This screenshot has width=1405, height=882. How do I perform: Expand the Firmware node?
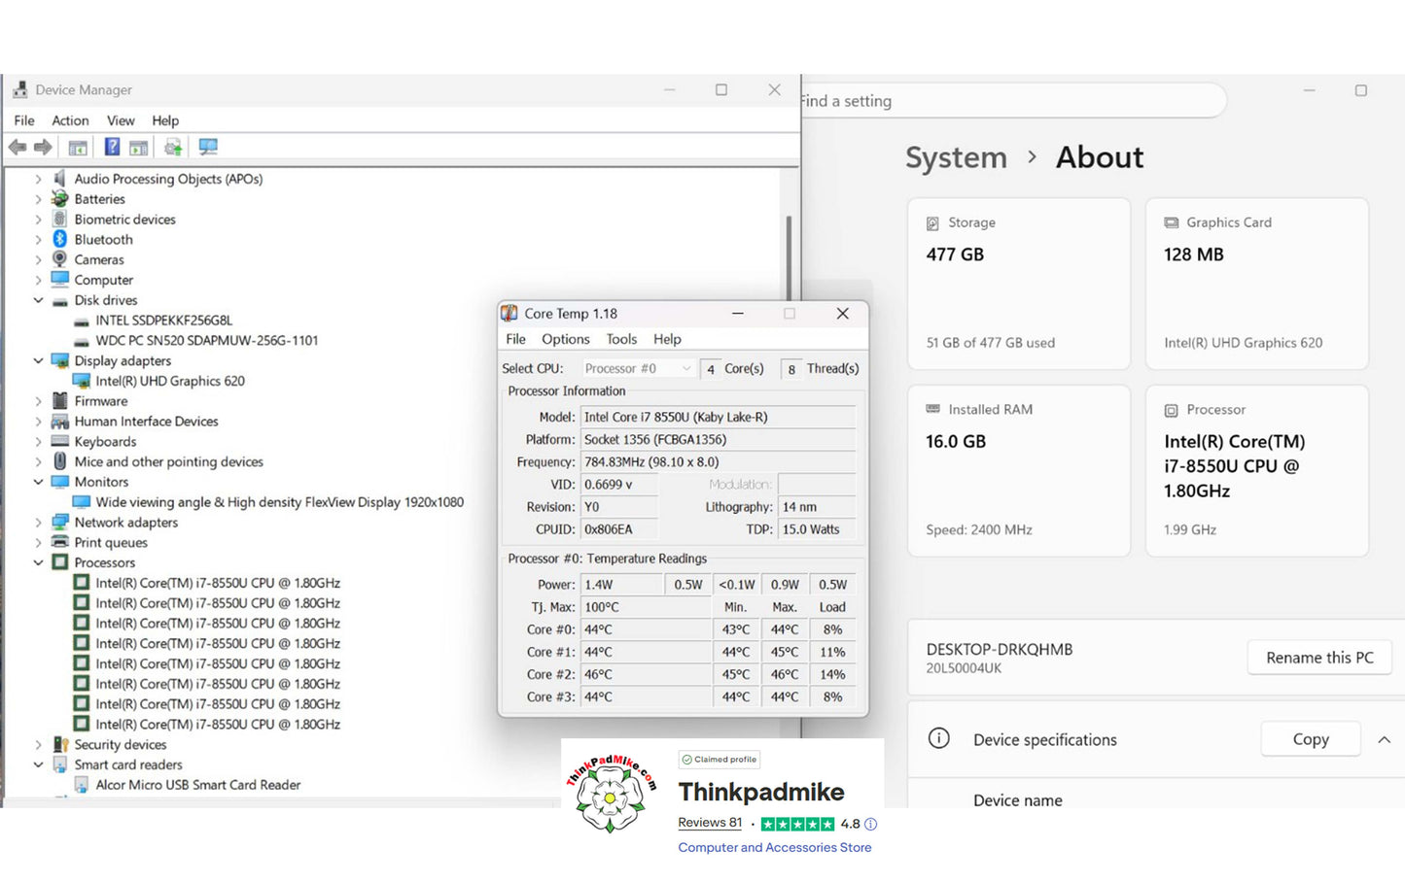coord(39,401)
